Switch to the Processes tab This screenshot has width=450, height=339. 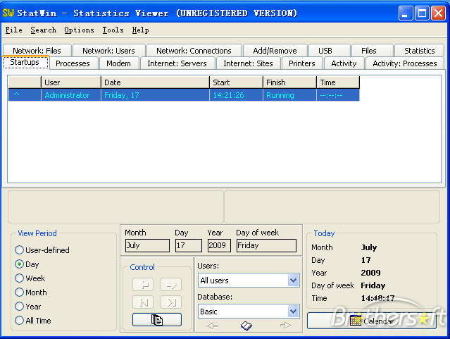pyautogui.click(x=73, y=63)
